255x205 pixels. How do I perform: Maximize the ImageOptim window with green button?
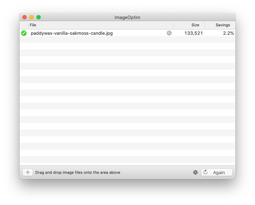click(x=39, y=17)
